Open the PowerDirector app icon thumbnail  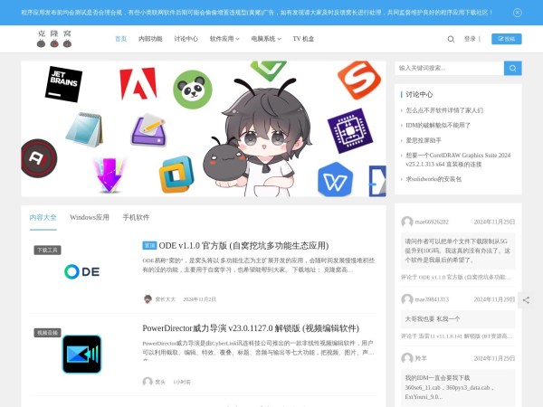pyautogui.click(x=81, y=354)
